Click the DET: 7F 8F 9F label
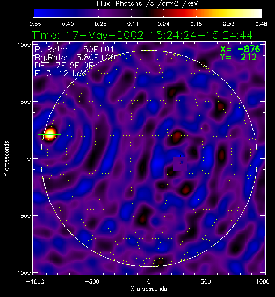The height and width of the screenshot is (297, 275). click(64, 65)
